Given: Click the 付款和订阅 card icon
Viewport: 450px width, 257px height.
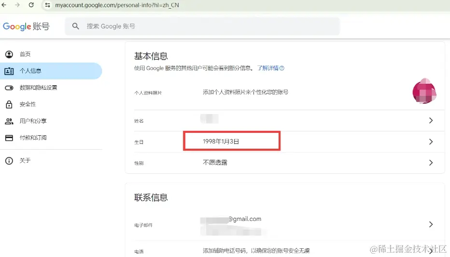Looking at the screenshot, I should (x=9, y=138).
